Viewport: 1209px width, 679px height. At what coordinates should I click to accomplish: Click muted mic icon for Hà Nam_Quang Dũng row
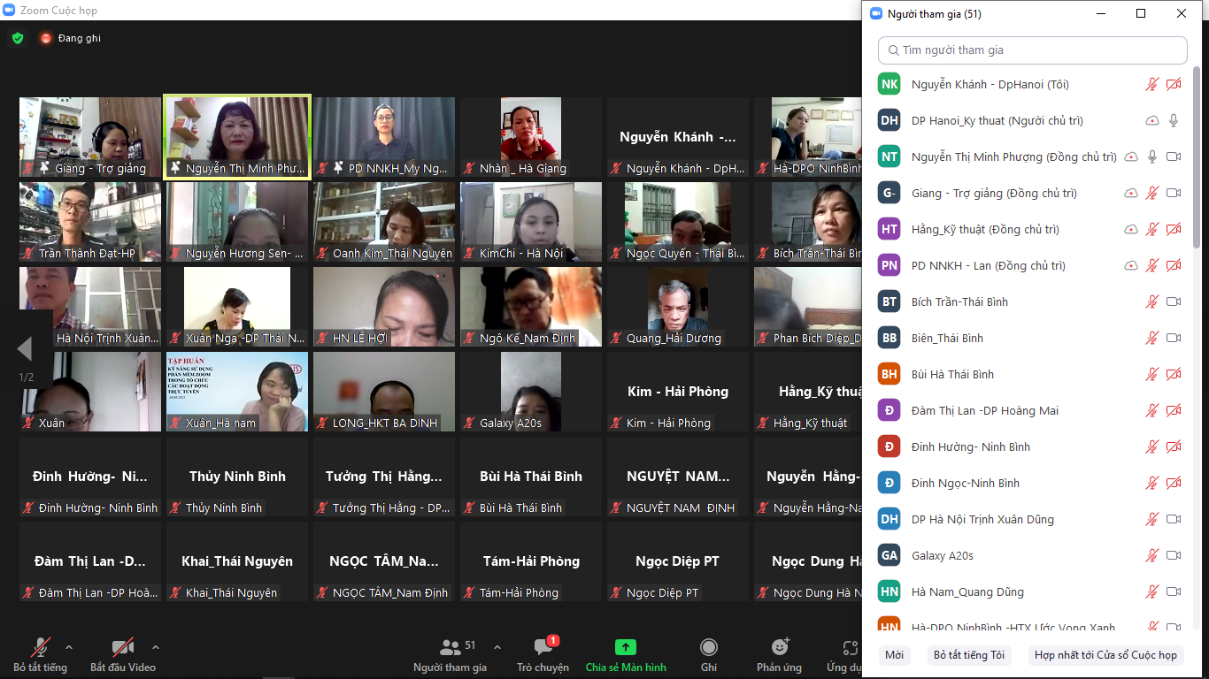coord(1151,592)
